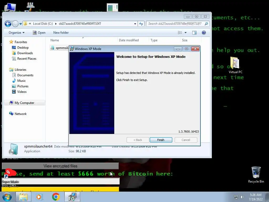This screenshot has width=269, height=202.
Task: Click New folder in Explorer toolbar
Action: point(61,32)
